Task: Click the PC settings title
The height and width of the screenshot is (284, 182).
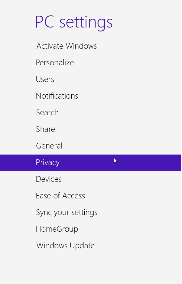Action: click(x=74, y=21)
